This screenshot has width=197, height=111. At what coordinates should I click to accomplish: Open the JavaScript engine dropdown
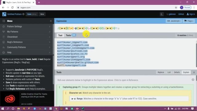[x=174, y=21]
